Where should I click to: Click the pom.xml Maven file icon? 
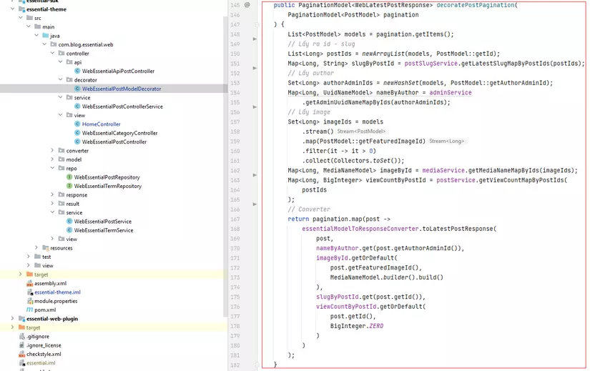click(x=29, y=310)
